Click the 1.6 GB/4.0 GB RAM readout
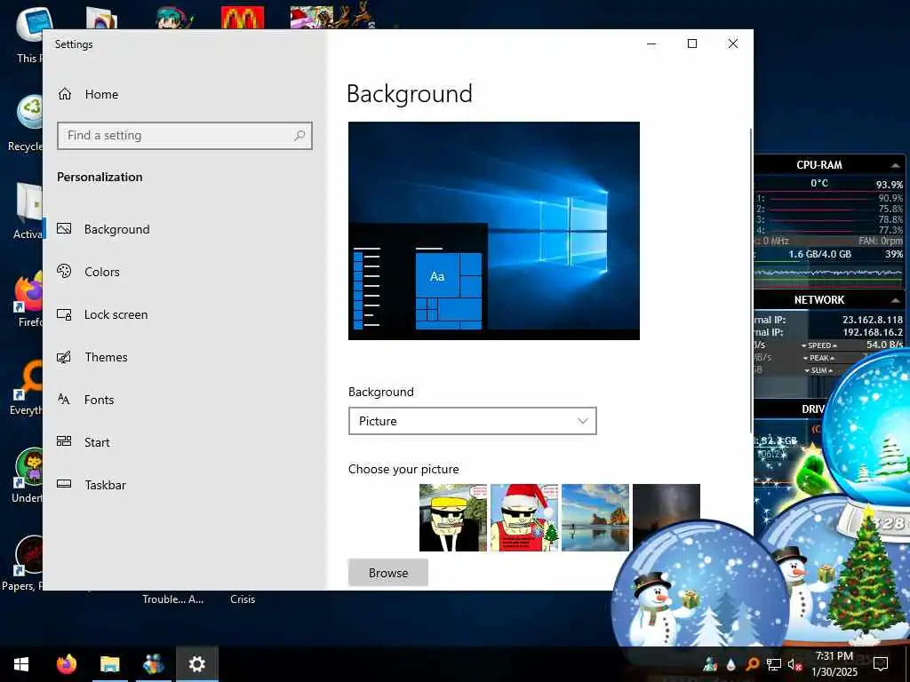The image size is (910, 682). coord(819,254)
